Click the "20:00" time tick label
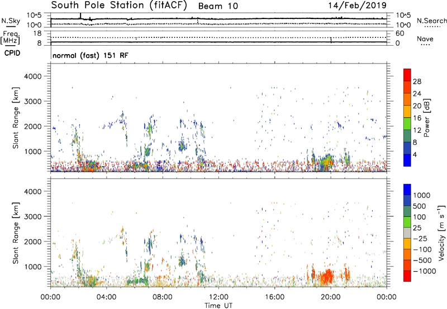The image size is (447, 309). click(x=331, y=297)
